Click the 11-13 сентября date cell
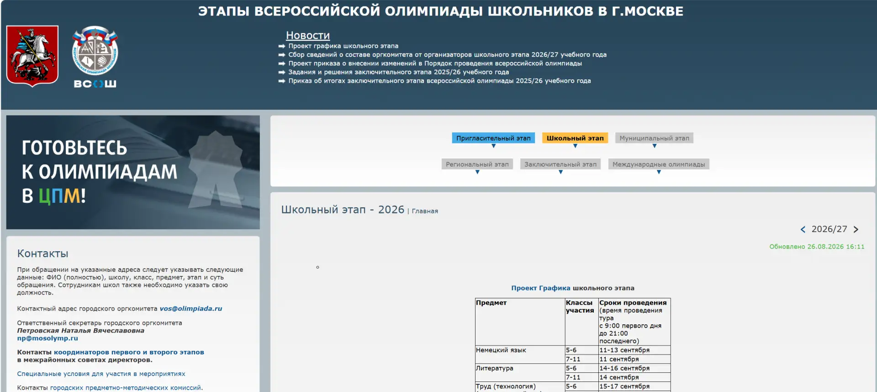Viewport: 877px width, 392px height. (x=634, y=350)
